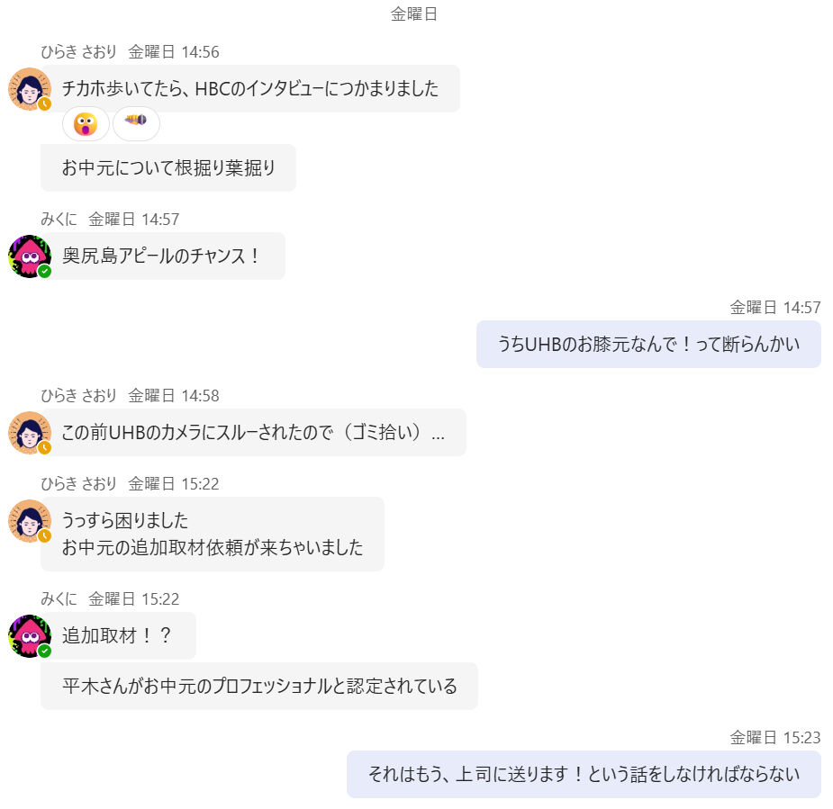The height and width of the screenshot is (809, 833).
Task: Click the surprised face emoji reaction
Action: click(86, 124)
